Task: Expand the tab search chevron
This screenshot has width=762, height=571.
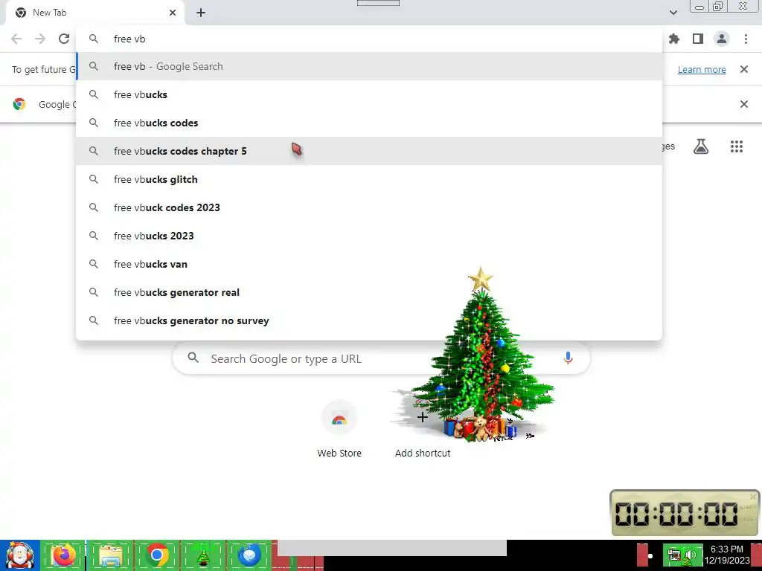Action: point(673,13)
